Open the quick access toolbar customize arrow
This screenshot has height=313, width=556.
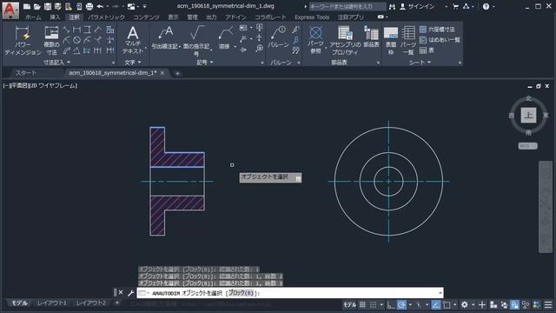coord(145,6)
